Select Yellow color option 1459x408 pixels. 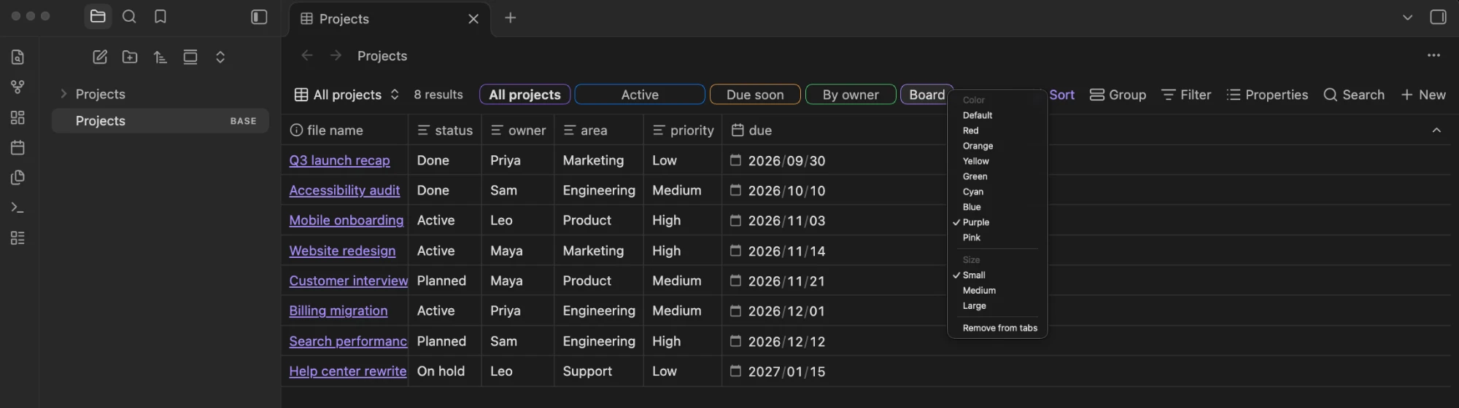click(x=997, y=161)
